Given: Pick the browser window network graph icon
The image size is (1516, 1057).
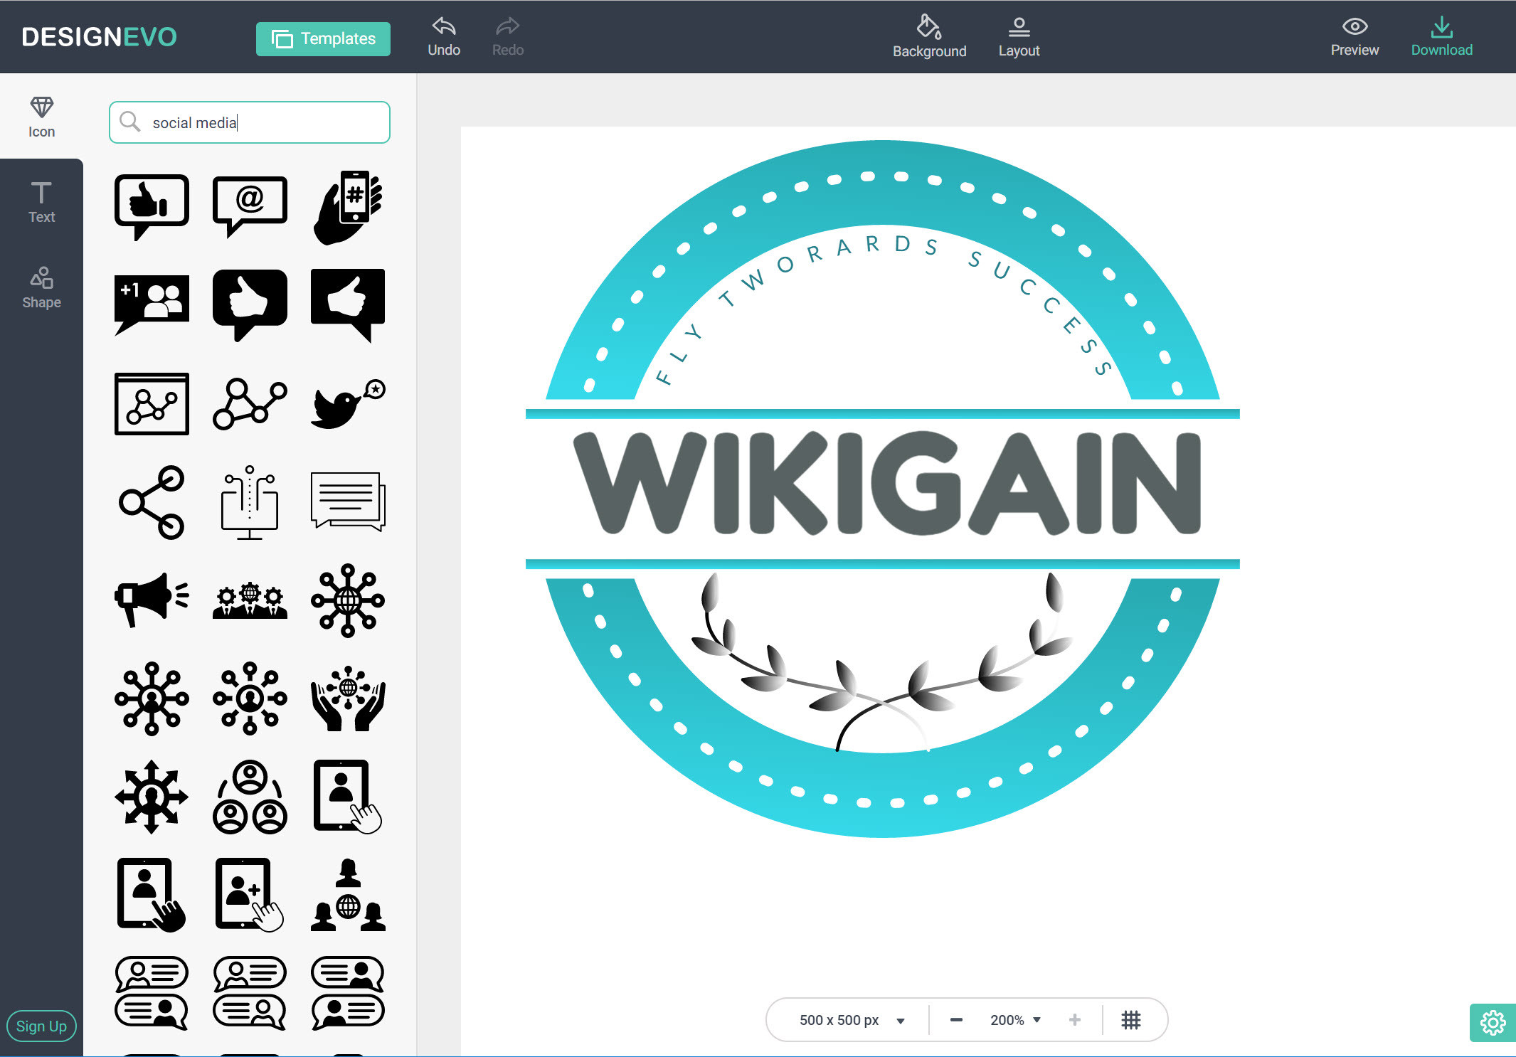Looking at the screenshot, I should coord(152,403).
